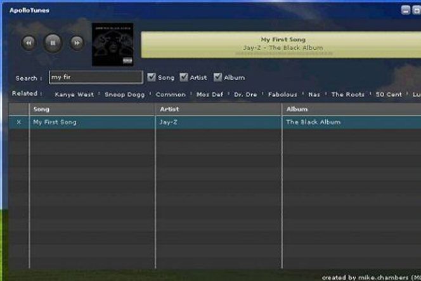Open related artist Kanye West
This screenshot has height=281, width=421.
coord(74,94)
